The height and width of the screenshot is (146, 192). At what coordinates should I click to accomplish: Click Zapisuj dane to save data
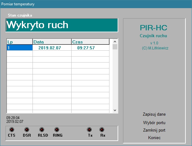click(154, 114)
